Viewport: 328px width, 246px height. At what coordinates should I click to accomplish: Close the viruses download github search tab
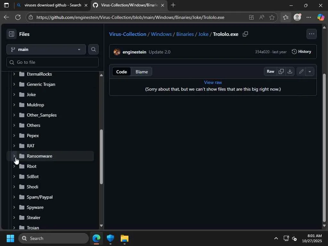click(86, 5)
